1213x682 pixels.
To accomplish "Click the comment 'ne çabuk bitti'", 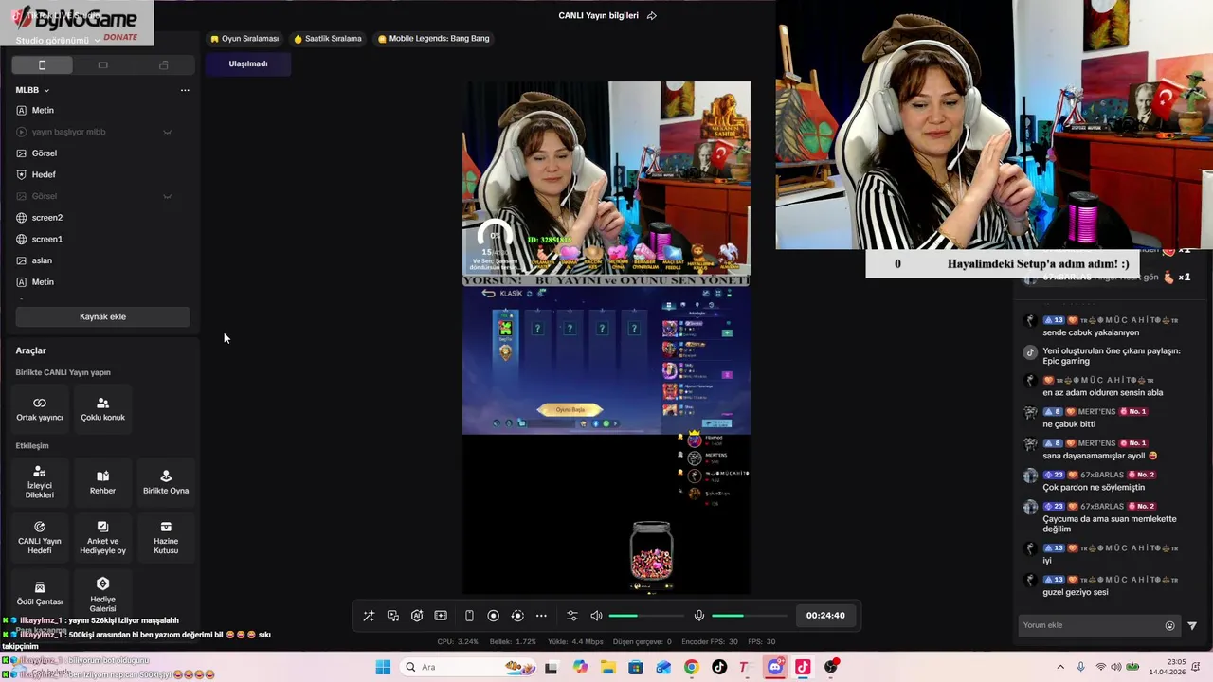I will coord(1068,424).
